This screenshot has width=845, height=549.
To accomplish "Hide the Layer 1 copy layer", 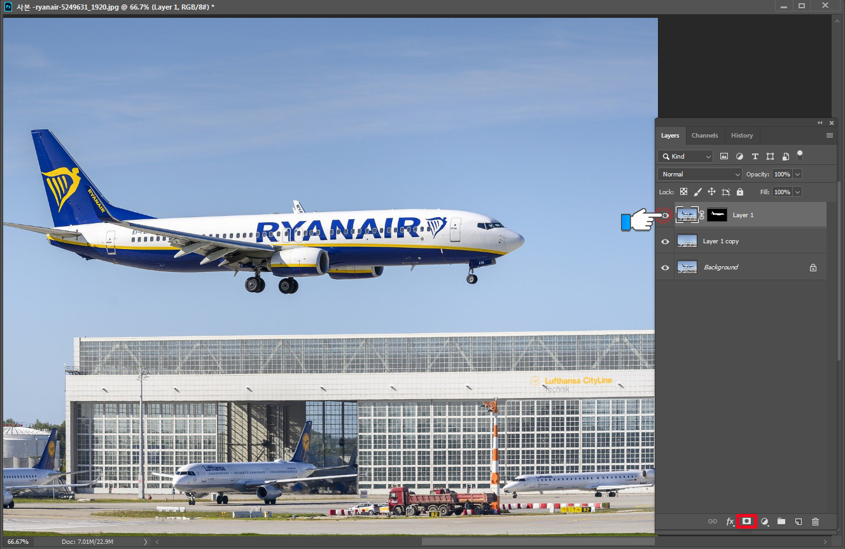I will [x=665, y=241].
